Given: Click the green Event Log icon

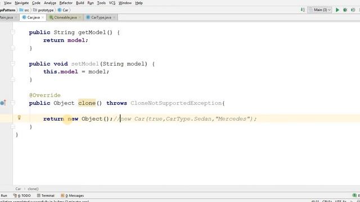Looking at the screenshot, I should click(354, 195).
